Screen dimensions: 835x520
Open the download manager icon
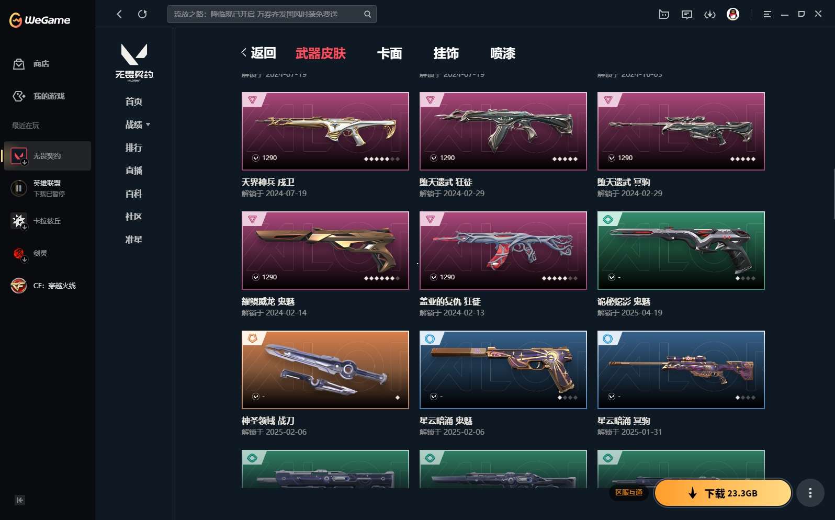(x=709, y=14)
